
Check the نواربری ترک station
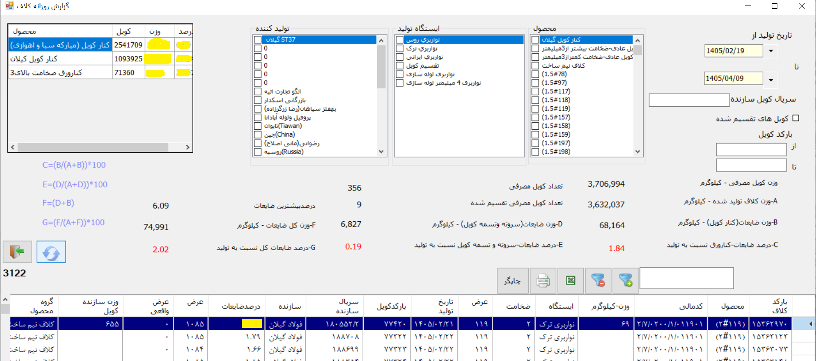pyautogui.click(x=399, y=48)
